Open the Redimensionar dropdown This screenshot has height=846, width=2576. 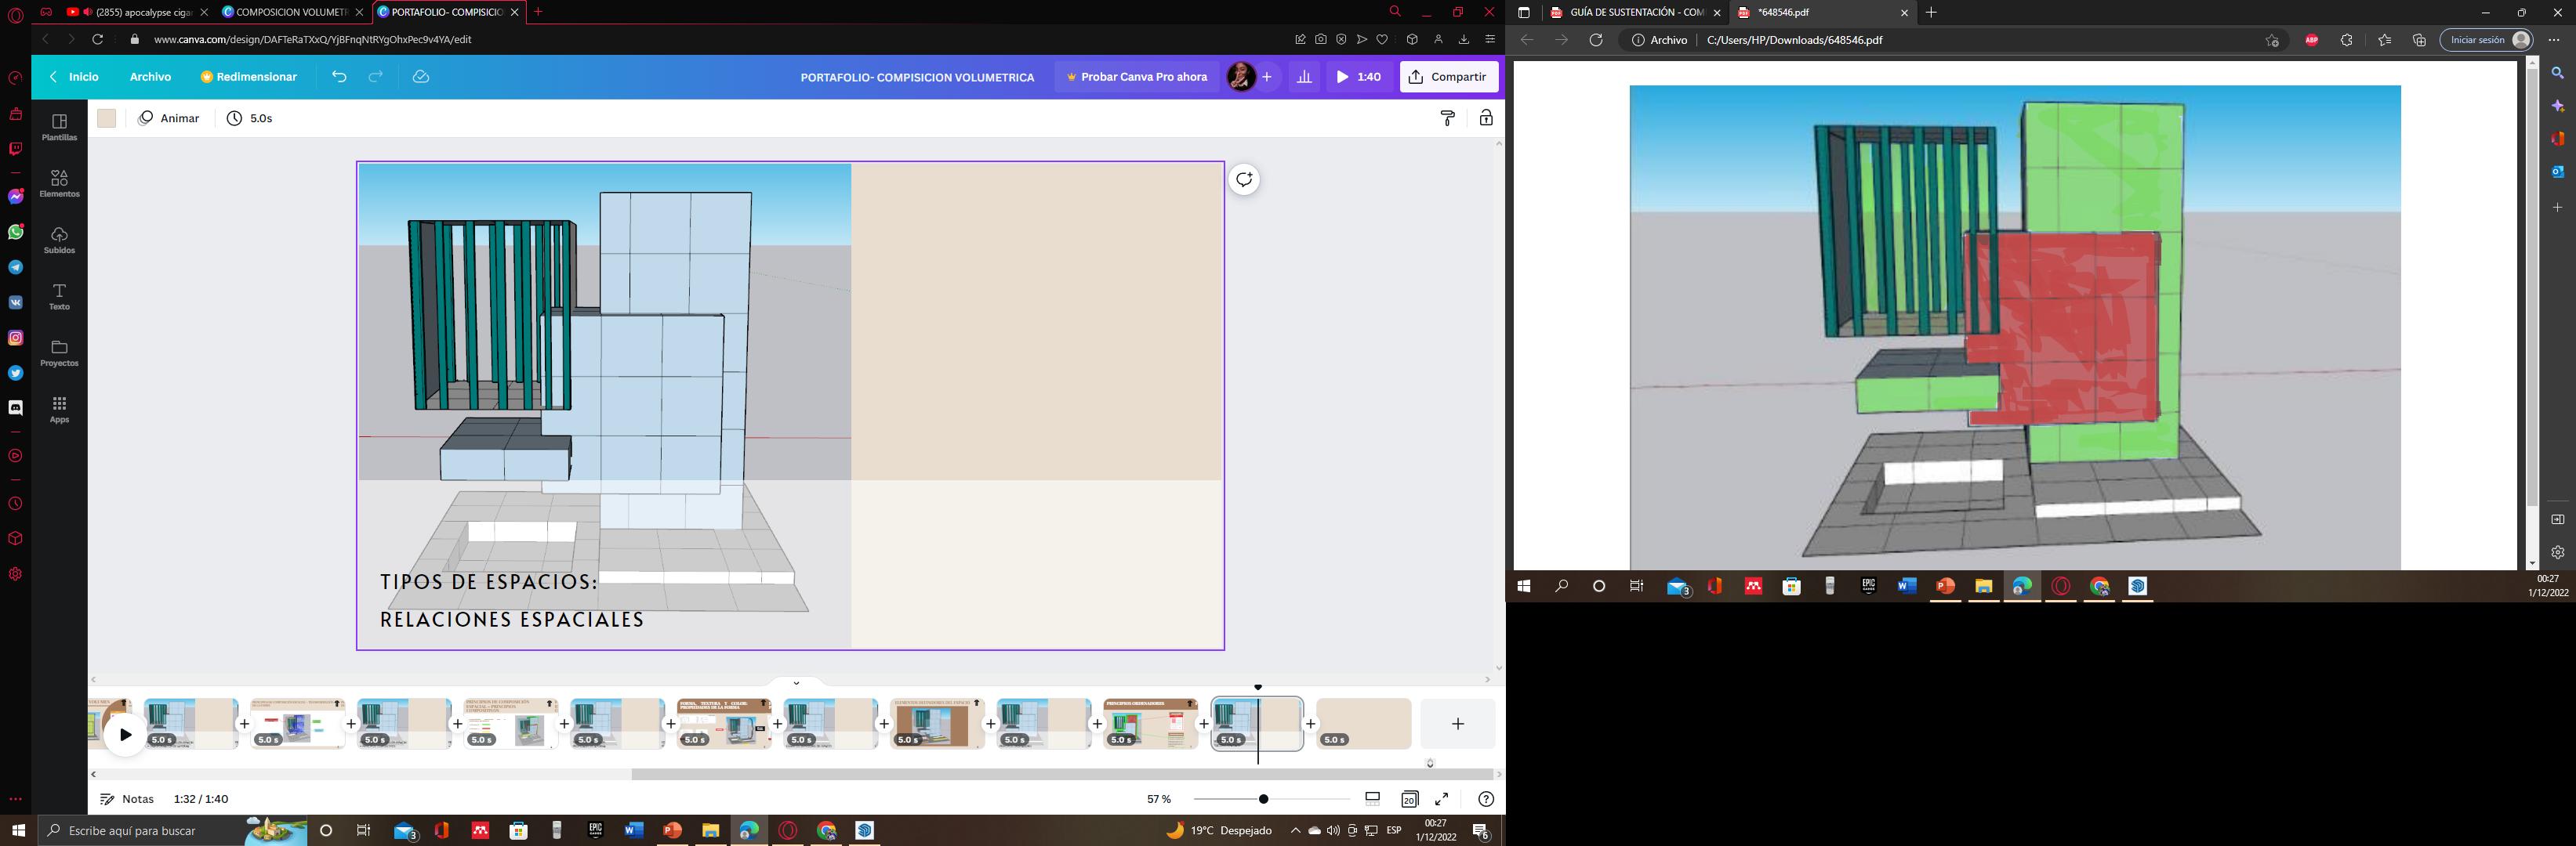tap(249, 77)
